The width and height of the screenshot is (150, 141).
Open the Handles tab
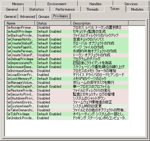tap(95, 4)
